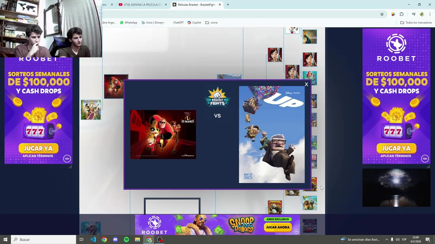Select the Tangled thumbnail in the left bracket
The width and height of the screenshot is (435, 244).
point(91,109)
